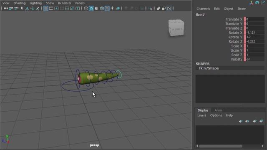Select the fk:n7 object name field

(200, 15)
